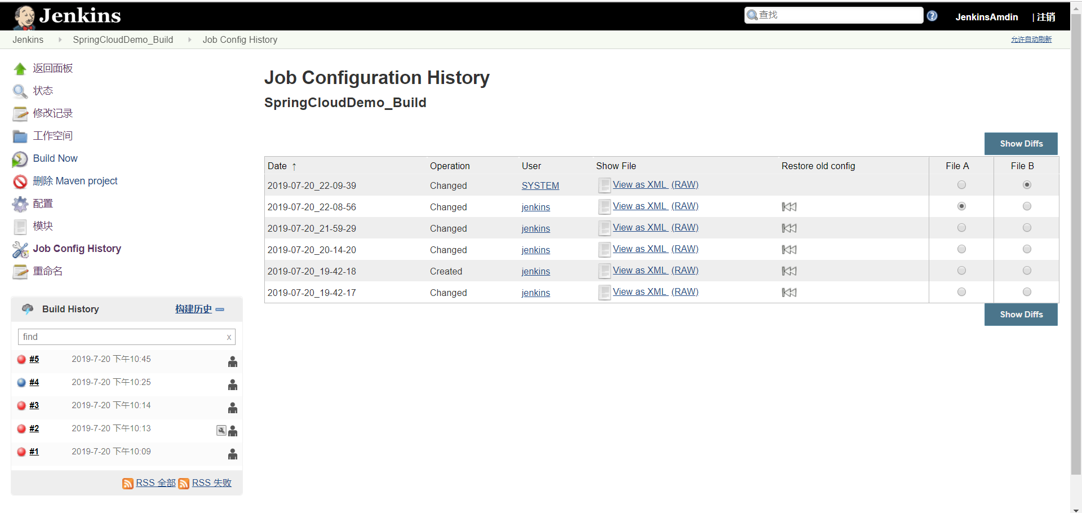The height and width of the screenshot is (513, 1082).
Task: Open the 修改记录 sidebar item
Action: 53,113
